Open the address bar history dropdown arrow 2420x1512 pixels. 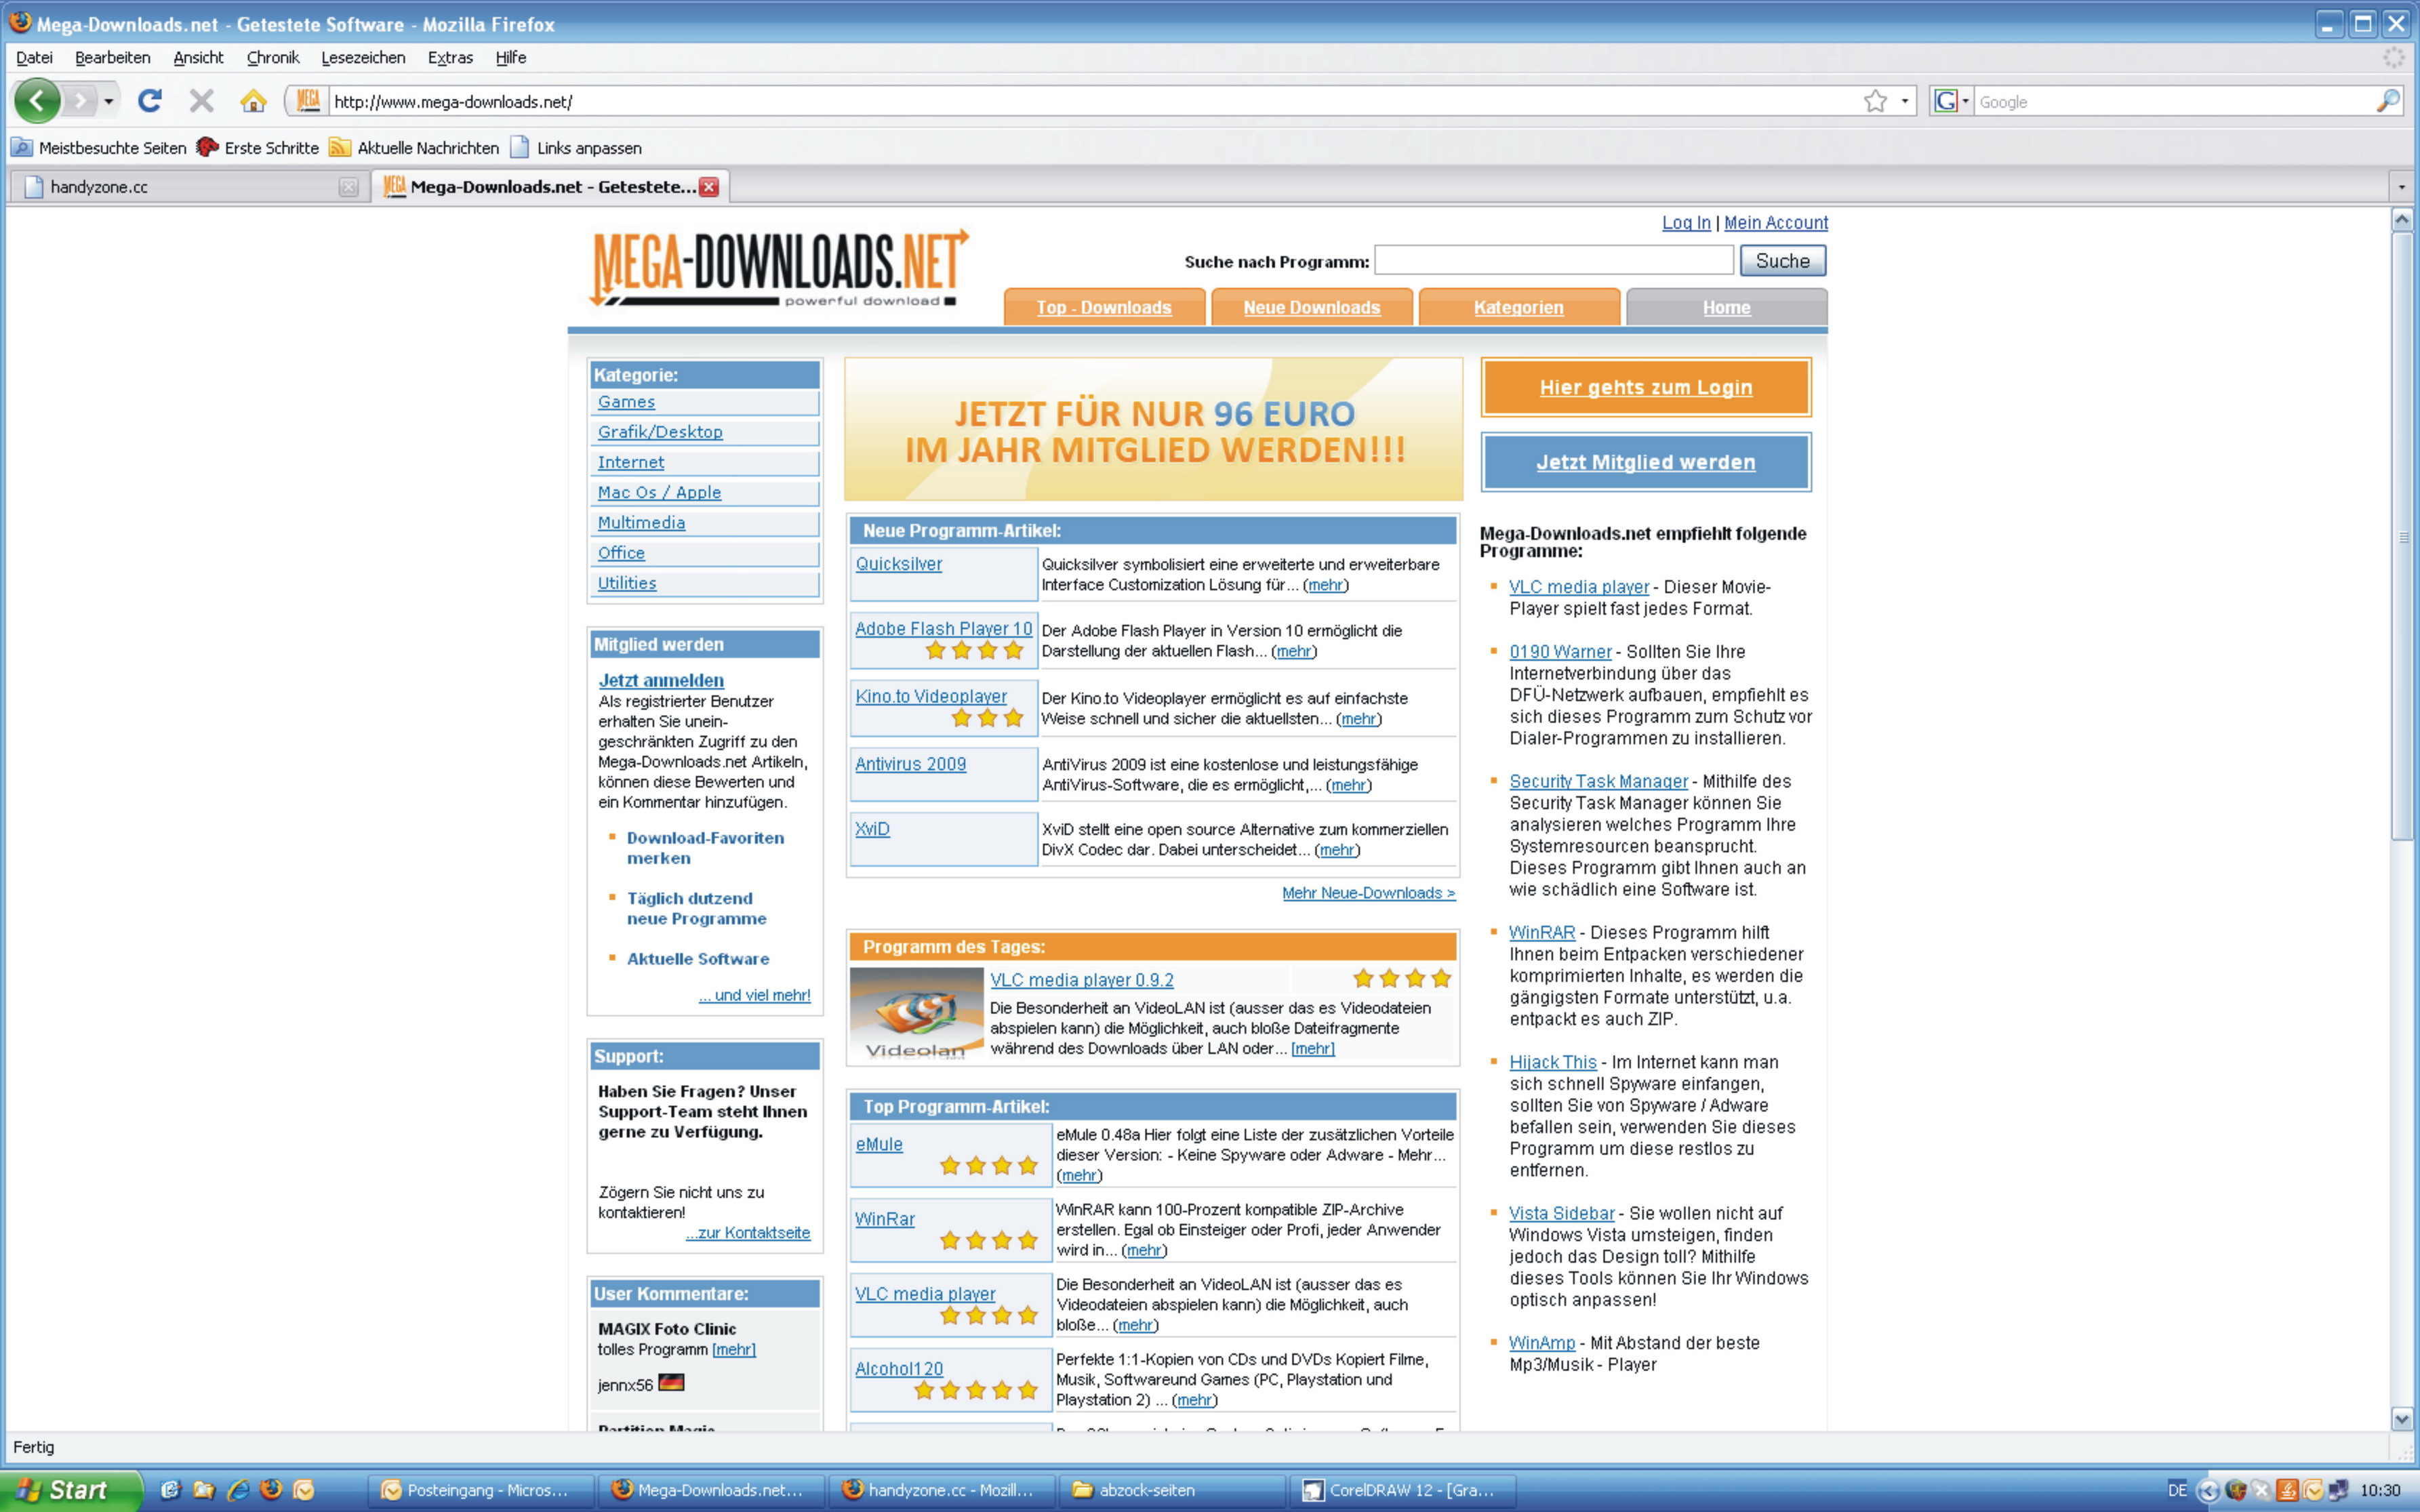[1904, 101]
